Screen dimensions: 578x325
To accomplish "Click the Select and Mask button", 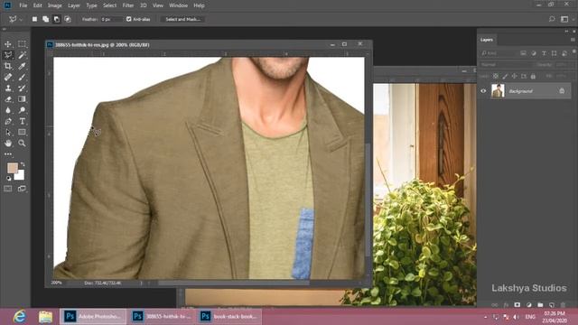I will (x=182, y=19).
